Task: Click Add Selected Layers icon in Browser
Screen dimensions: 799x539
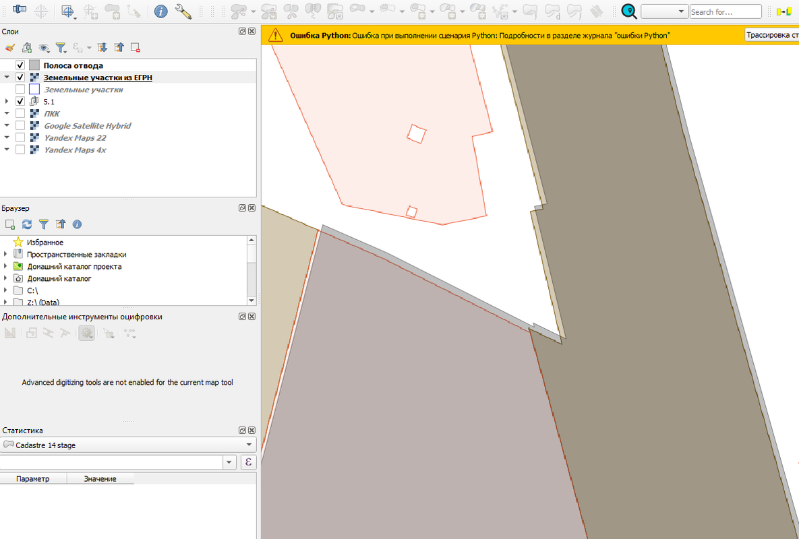Action: tap(9, 224)
